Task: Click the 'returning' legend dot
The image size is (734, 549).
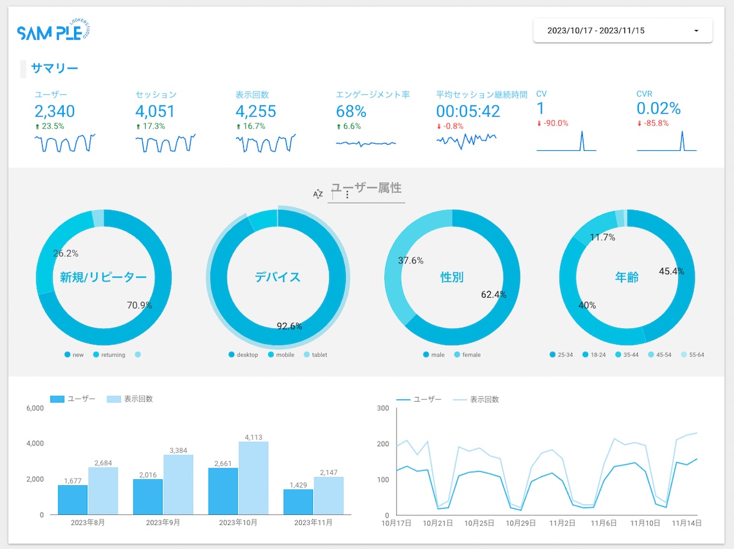Action: [96, 355]
